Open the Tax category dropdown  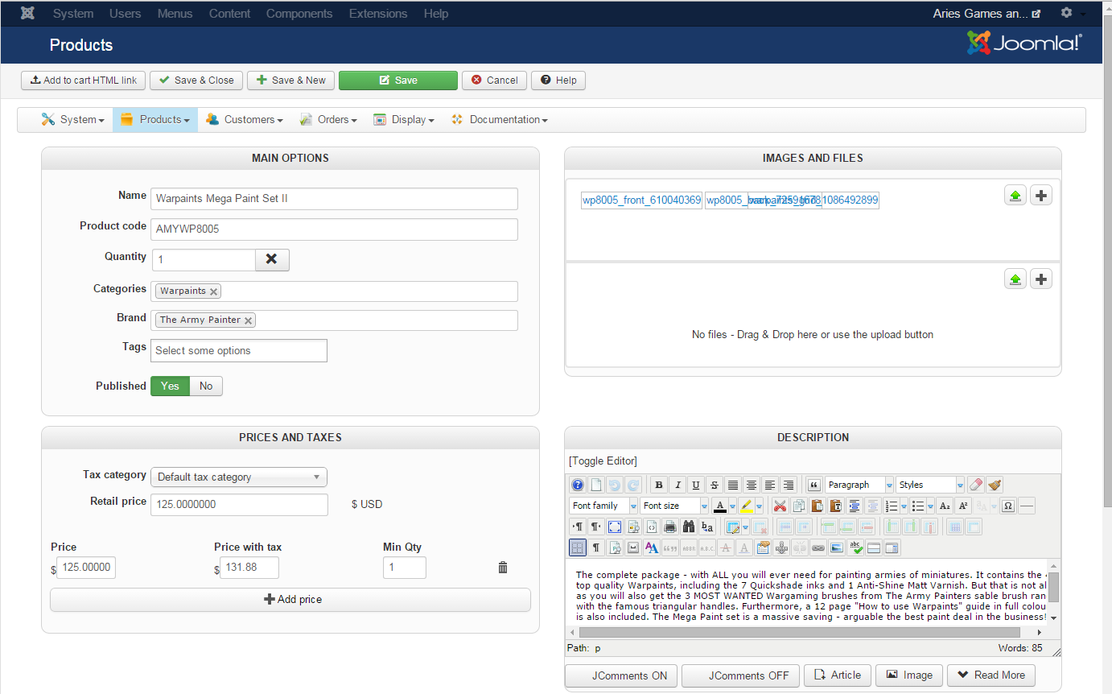[x=239, y=477]
